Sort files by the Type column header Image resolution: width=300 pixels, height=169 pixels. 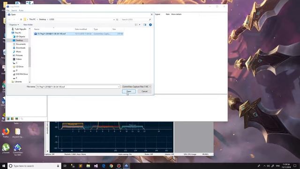click(102, 29)
